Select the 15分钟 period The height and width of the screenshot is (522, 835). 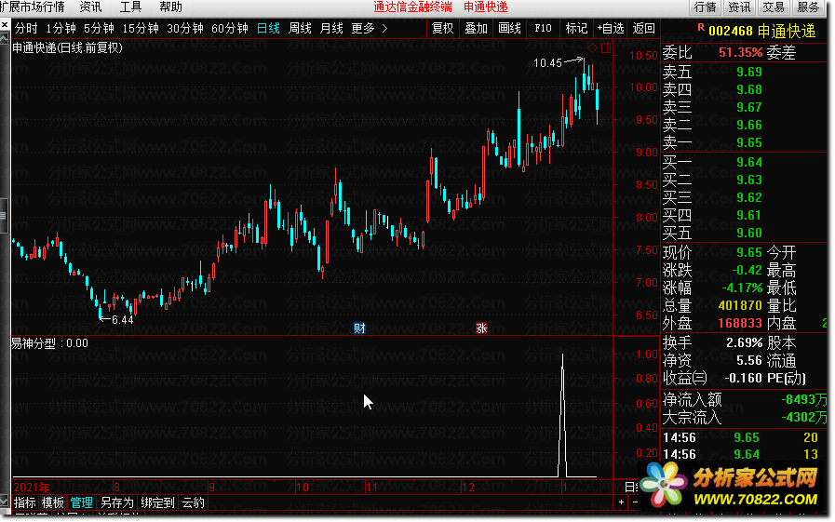point(141,28)
